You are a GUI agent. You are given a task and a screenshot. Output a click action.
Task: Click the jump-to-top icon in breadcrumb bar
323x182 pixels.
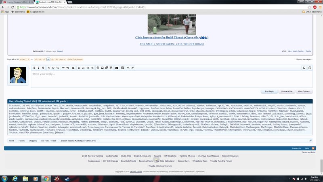[310, 140]
